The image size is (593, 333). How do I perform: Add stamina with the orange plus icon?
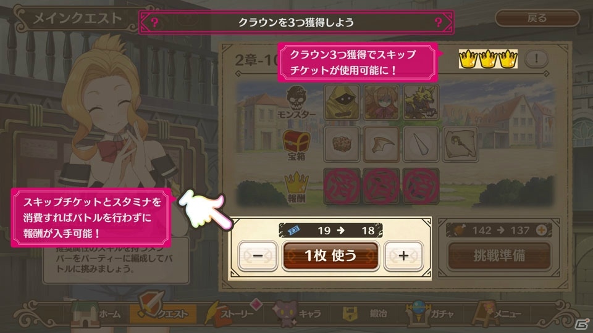tap(541, 230)
